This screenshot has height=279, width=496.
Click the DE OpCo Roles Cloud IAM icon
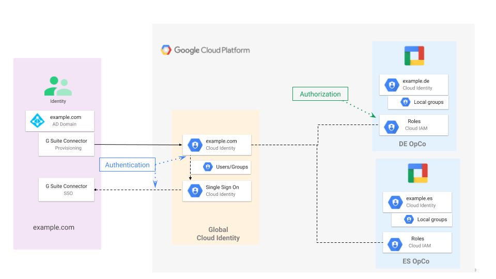392,127
